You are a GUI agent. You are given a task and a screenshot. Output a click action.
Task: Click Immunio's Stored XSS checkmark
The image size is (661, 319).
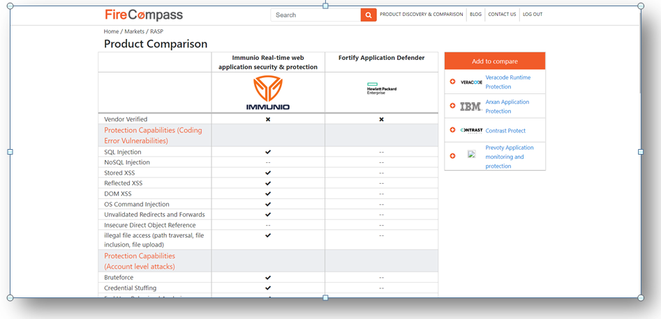tap(268, 173)
